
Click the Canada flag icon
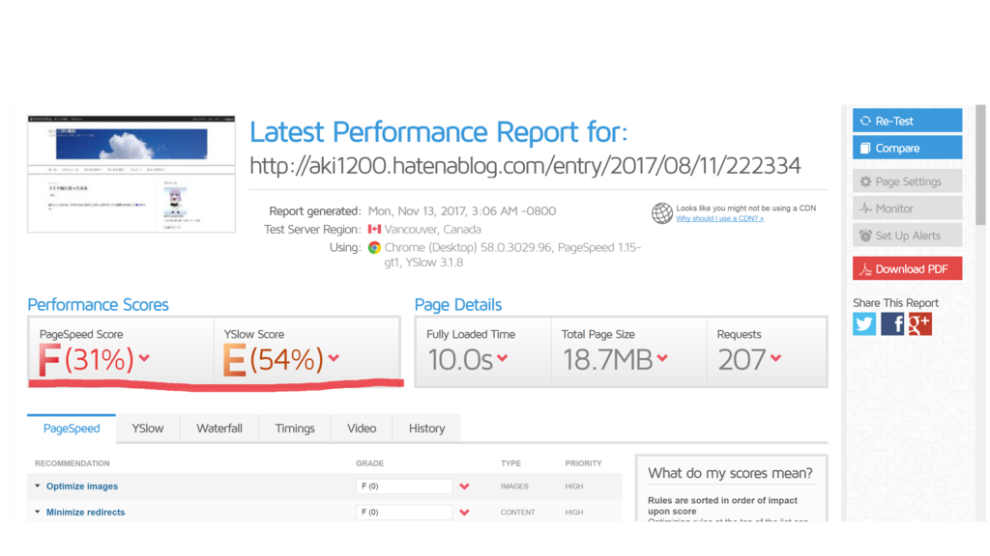click(x=374, y=230)
